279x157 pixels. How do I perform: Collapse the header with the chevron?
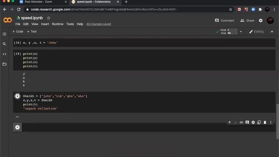pos(272,32)
